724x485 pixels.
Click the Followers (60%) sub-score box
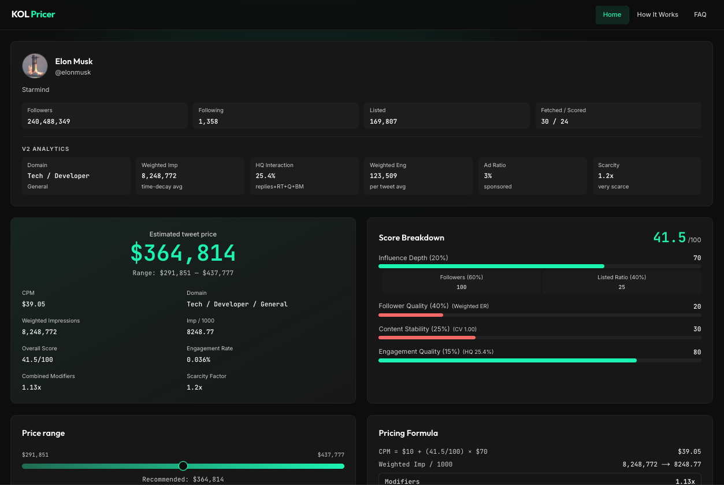461,282
